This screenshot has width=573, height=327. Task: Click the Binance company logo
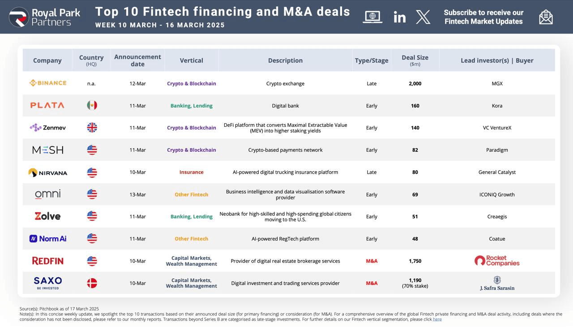[47, 83]
